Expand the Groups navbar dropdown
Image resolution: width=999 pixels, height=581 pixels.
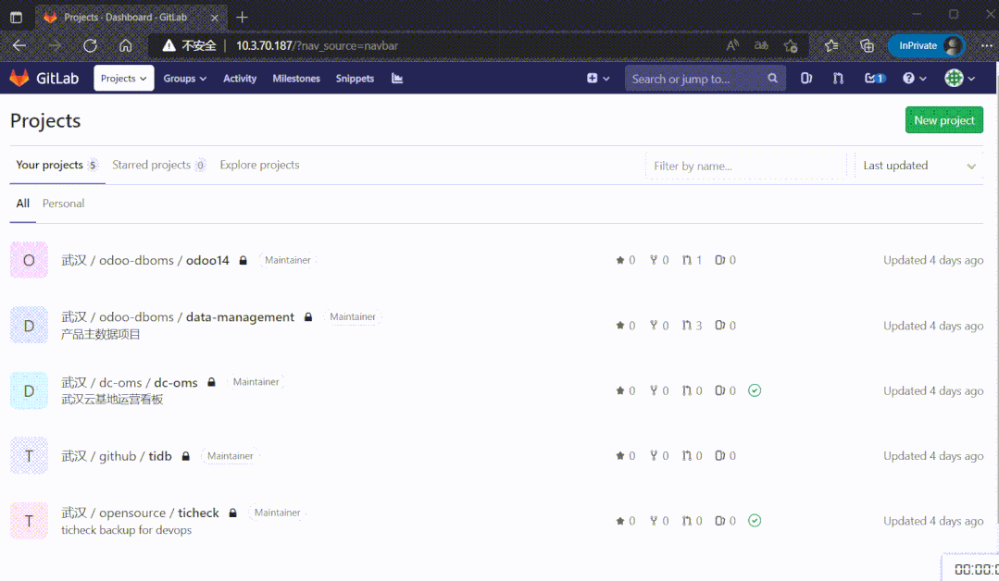(x=185, y=79)
